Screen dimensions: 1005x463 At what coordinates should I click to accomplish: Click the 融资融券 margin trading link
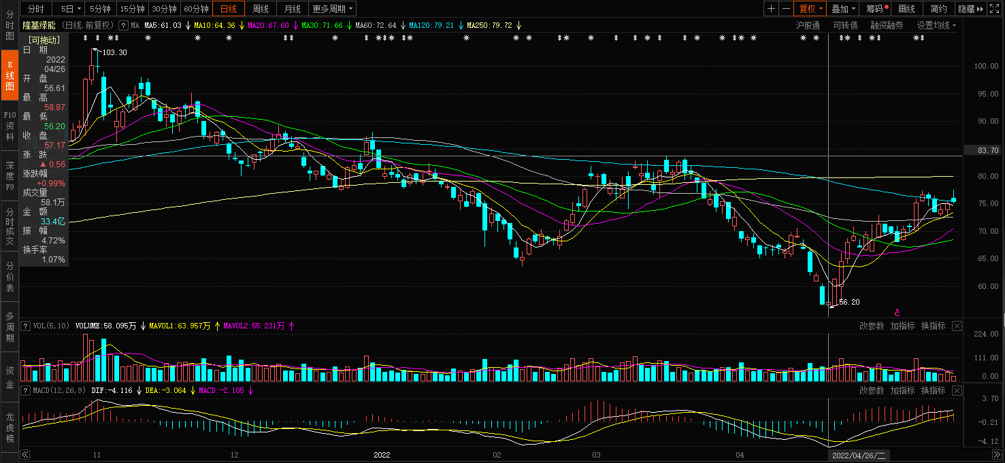click(887, 25)
